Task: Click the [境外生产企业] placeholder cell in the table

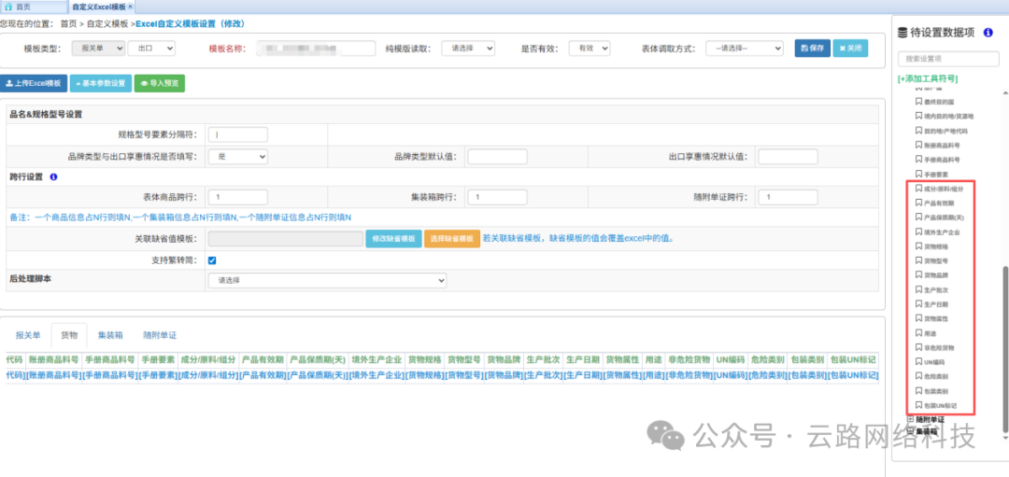Action: (377, 375)
